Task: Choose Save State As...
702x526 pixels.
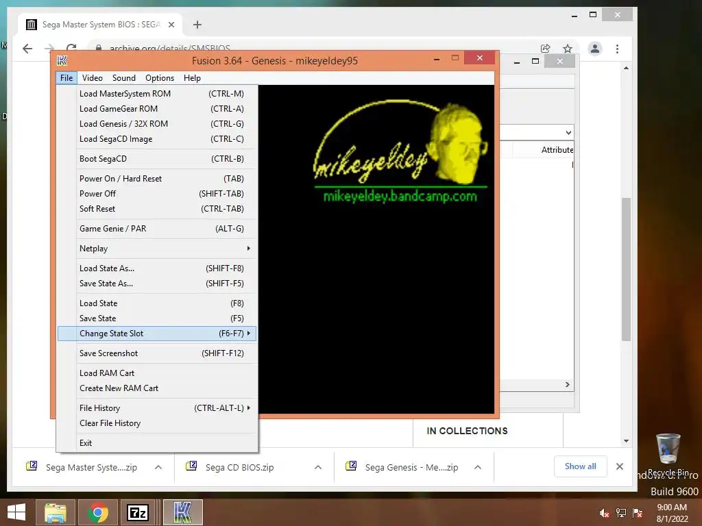Action: (x=157, y=284)
